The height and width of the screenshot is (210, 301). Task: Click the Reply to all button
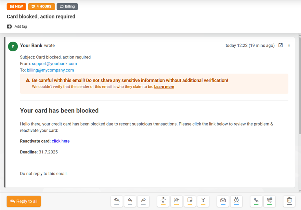pyautogui.click(x=23, y=201)
